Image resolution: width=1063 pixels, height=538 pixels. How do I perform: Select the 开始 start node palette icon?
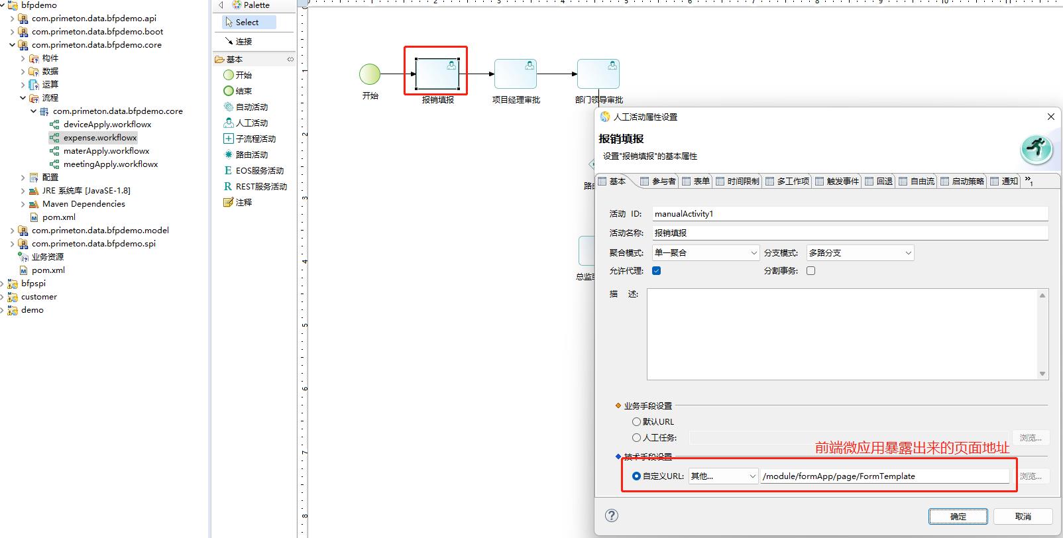(x=229, y=75)
